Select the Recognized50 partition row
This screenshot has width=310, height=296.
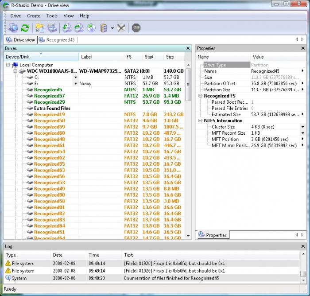[94, 121]
